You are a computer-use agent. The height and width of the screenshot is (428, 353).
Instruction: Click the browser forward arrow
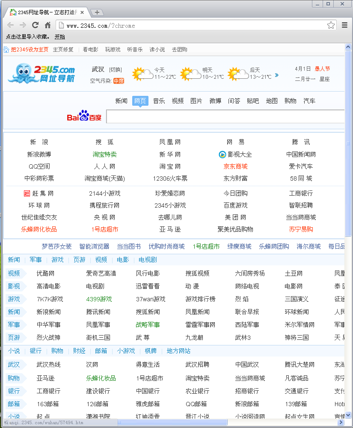[23, 25]
